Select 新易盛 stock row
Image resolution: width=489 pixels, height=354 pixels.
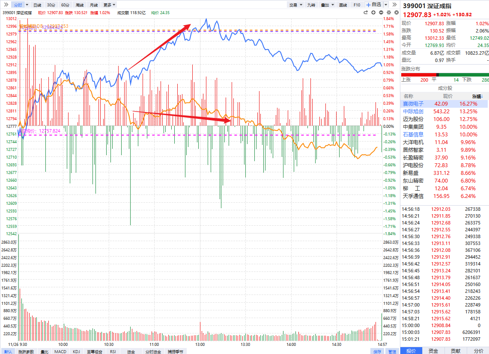pos(444,173)
